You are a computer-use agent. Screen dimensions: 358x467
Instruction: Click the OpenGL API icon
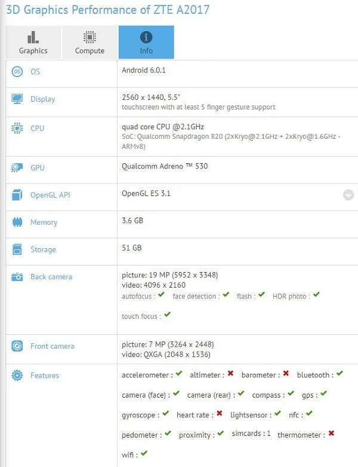17,195
